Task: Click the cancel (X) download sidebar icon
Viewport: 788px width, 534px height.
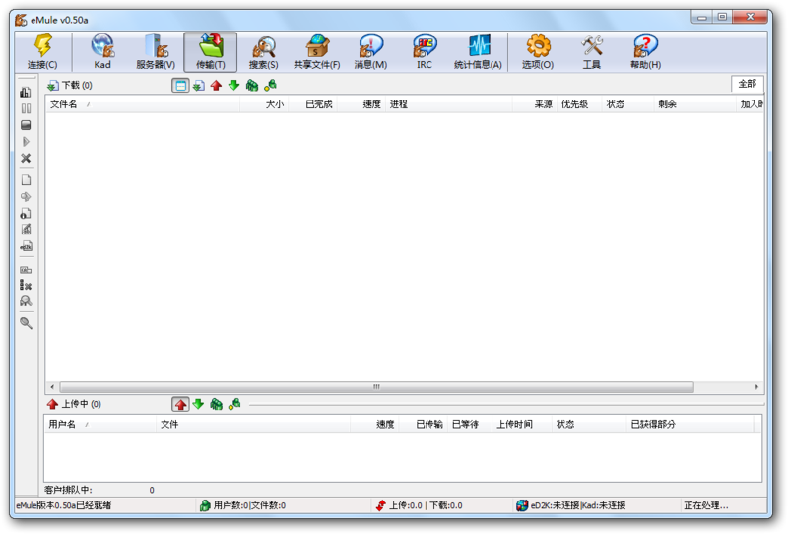Action: (x=26, y=159)
